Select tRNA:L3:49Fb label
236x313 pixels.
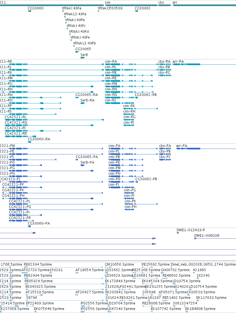tap(85, 43)
